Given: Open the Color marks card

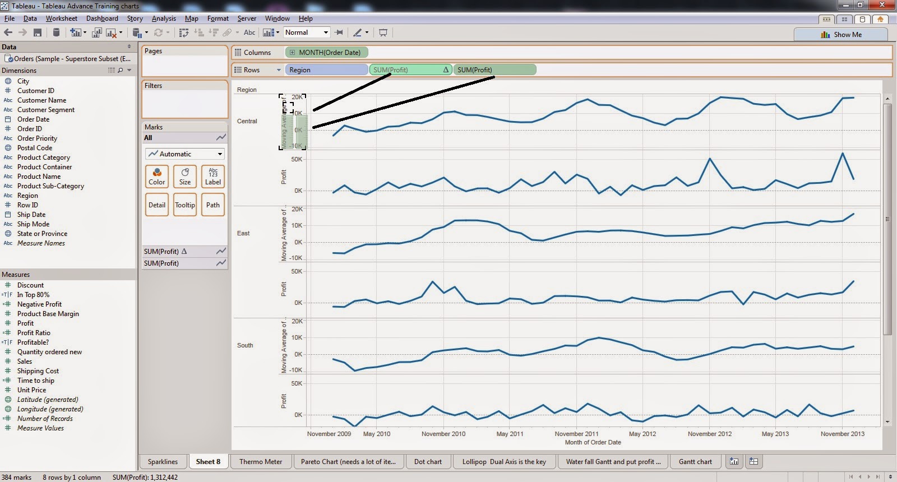Looking at the screenshot, I should click(x=157, y=176).
